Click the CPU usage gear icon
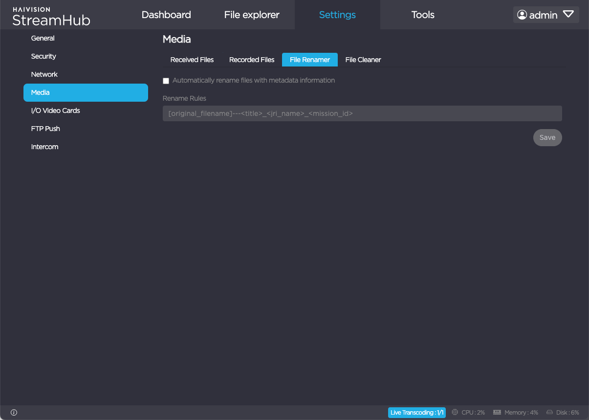The image size is (589, 420). pyautogui.click(x=455, y=413)
